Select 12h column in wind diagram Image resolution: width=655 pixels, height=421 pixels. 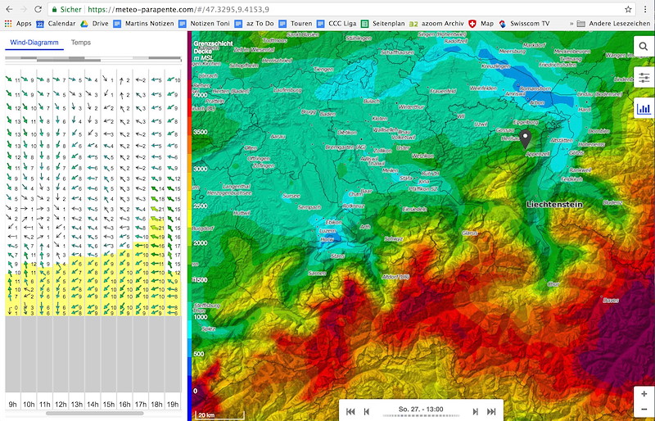[61, 405]
